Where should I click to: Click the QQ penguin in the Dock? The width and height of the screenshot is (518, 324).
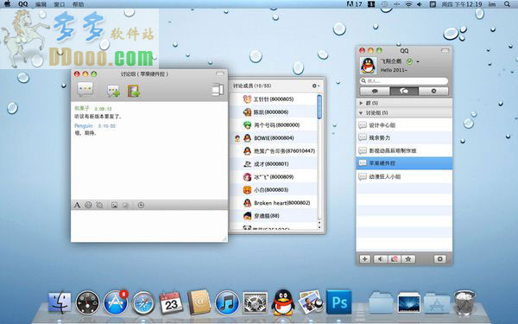pos(283,302)
